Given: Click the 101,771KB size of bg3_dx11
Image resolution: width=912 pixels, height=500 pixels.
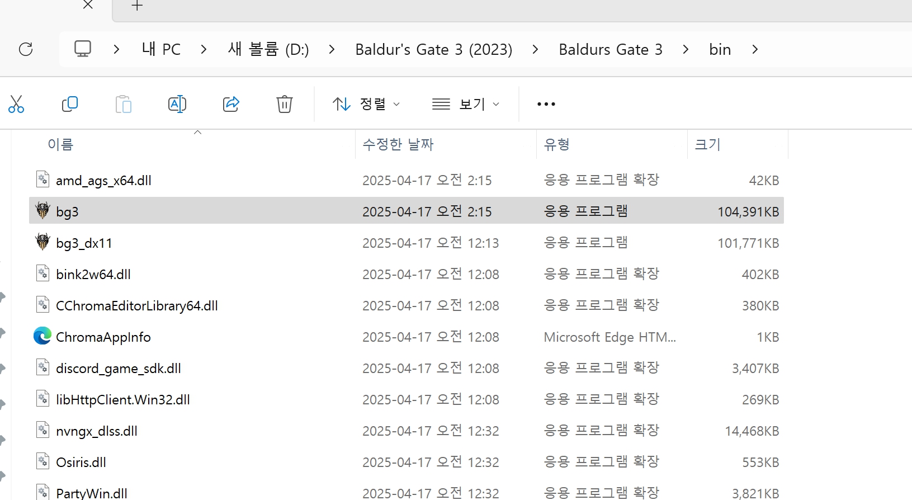Looking at the screenshot, I should [x=748, y=243].
